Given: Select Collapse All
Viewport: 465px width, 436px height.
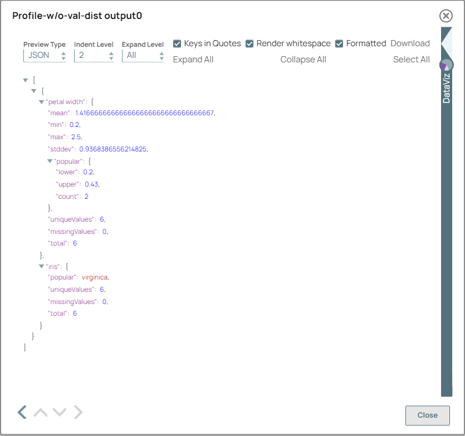Looking at the screenshot, I should tap(303, 59).
